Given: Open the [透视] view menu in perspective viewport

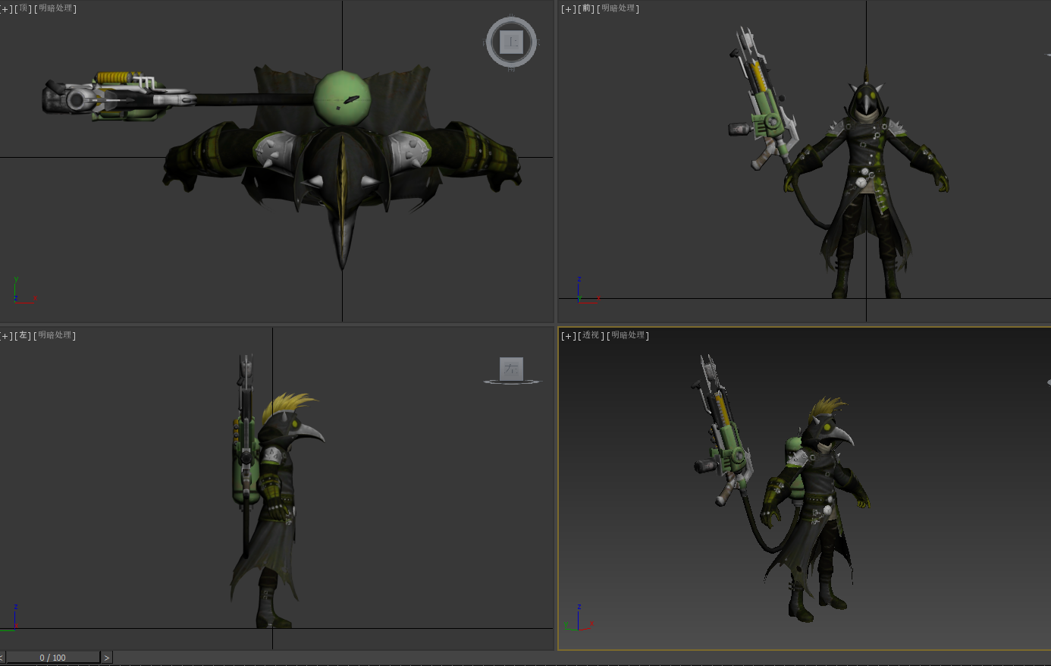Looking at the screenshot, I should point(591,335).
